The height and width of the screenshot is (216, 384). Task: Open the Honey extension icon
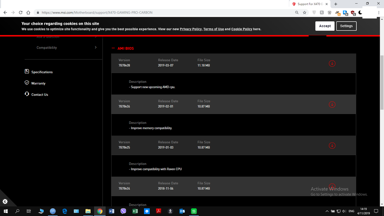click(x=322, y=13)
